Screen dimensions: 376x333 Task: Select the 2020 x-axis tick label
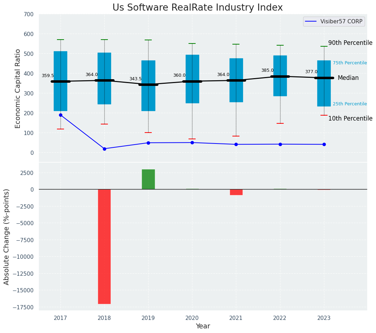tap(192, 318)
